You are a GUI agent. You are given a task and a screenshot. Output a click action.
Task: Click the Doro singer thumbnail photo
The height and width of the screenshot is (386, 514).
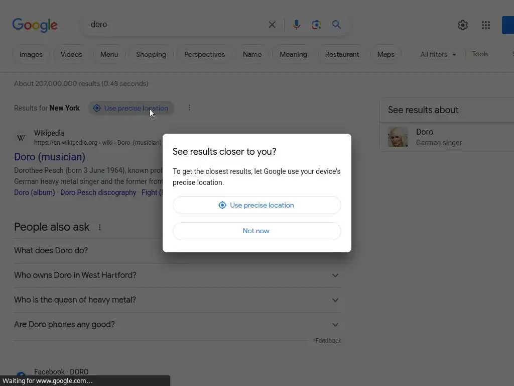pos(398,137)
